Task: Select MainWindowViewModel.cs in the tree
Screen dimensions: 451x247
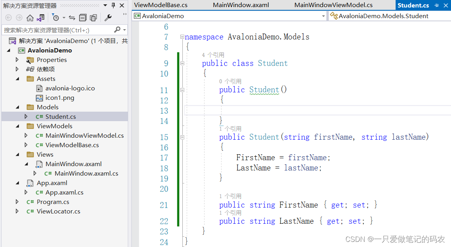Action: point(85,136)
